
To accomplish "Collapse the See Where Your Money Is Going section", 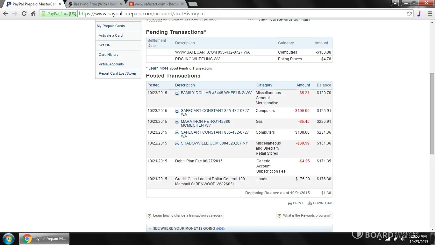I will pos(220,229).
